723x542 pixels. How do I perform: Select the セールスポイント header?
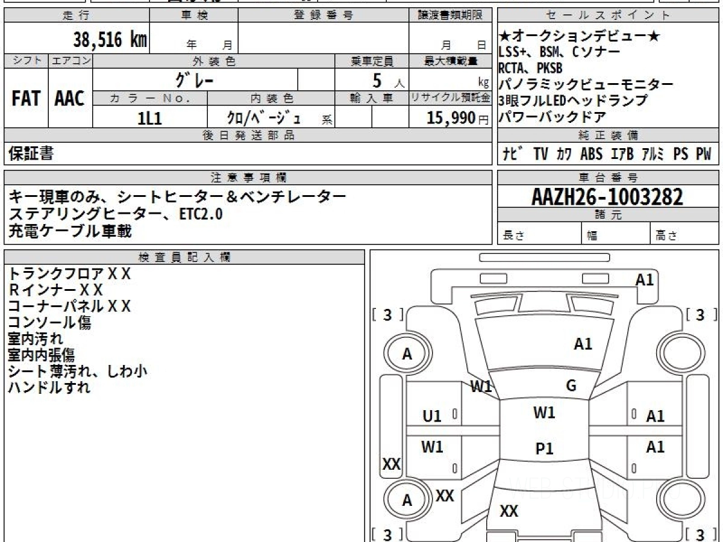pos(607,15)
